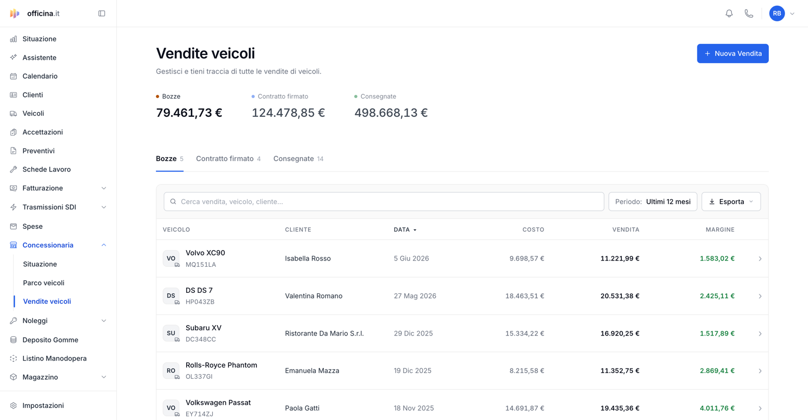Screen dimensions: 808x420
Task: Switch to the Consegnate tab
Action: pos(298,159)
